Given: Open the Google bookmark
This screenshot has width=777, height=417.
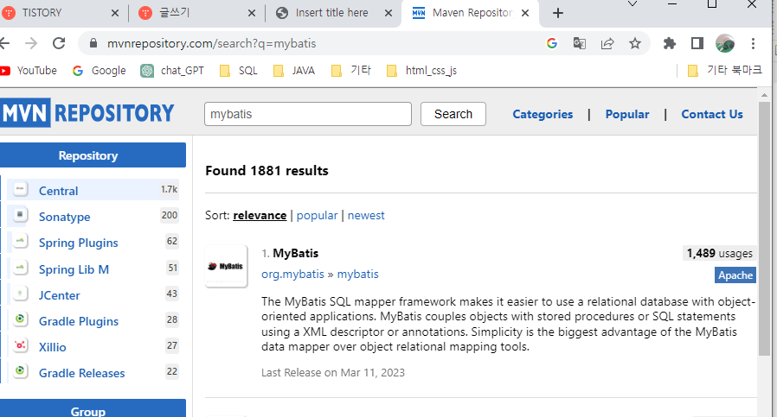Looking at the screenshot, I should click(100, 71).
